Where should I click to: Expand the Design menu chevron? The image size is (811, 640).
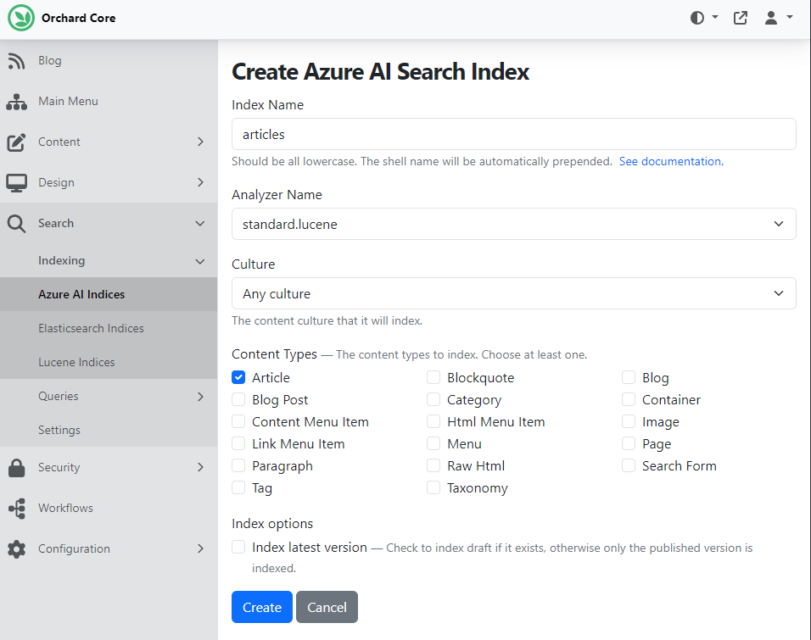(x=201, y=182)
